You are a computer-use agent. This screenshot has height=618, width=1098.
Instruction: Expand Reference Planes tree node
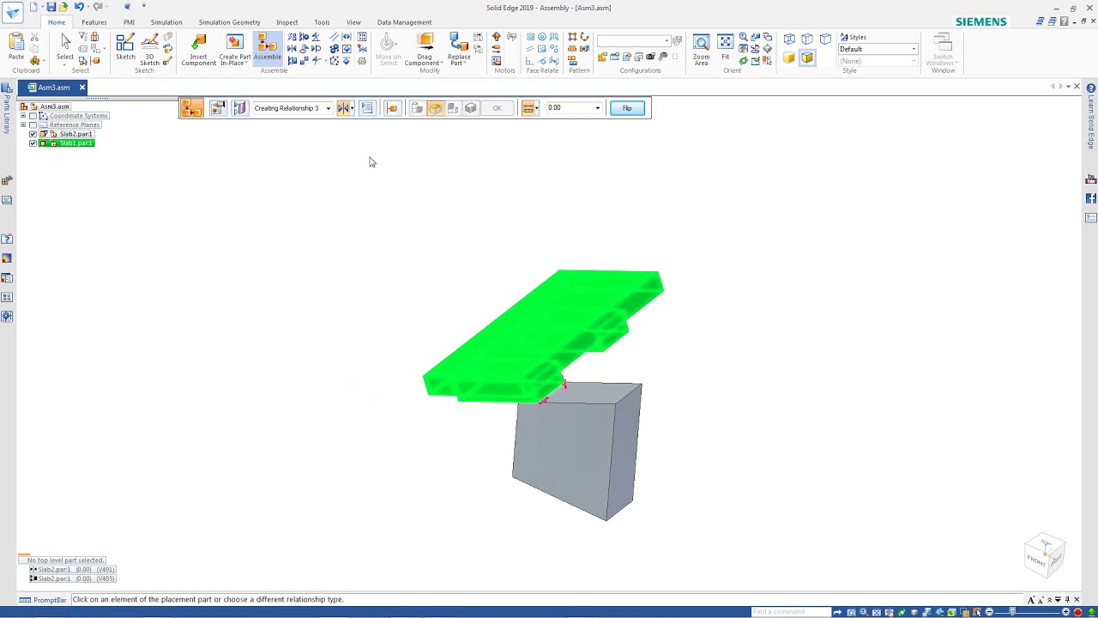pos(23,125)
